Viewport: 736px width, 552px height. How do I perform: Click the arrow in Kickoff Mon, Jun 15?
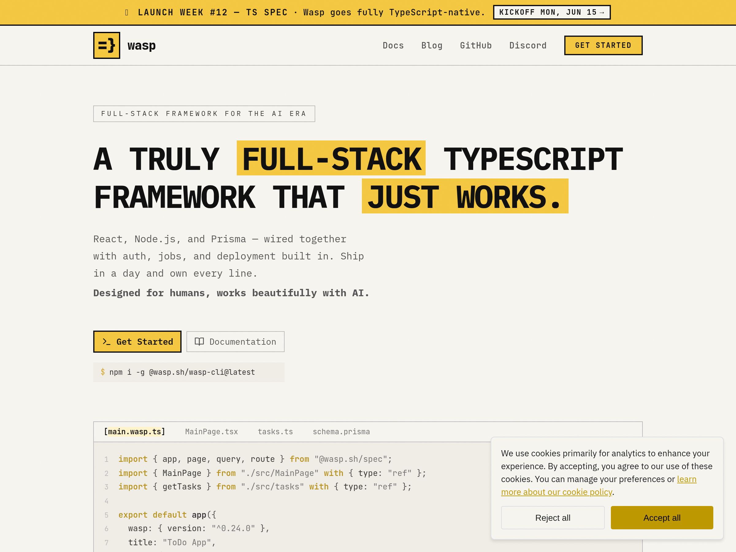[x=602, y=13]
